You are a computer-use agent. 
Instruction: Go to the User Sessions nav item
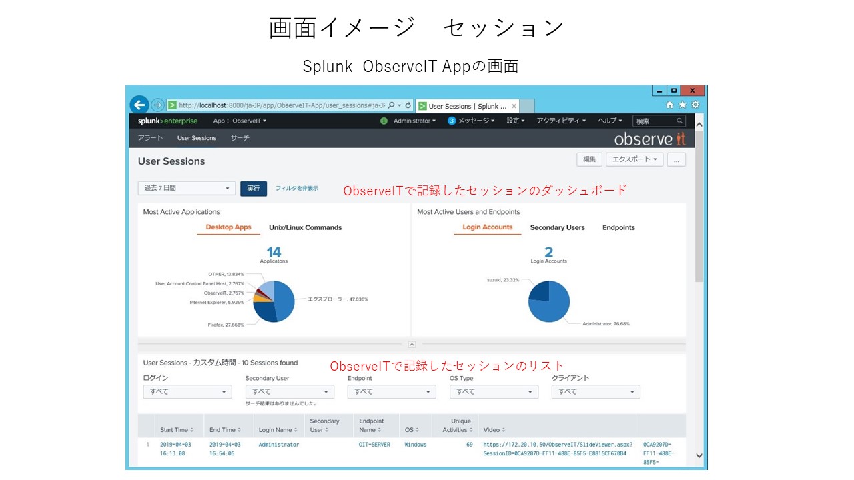tap(197, 138)
